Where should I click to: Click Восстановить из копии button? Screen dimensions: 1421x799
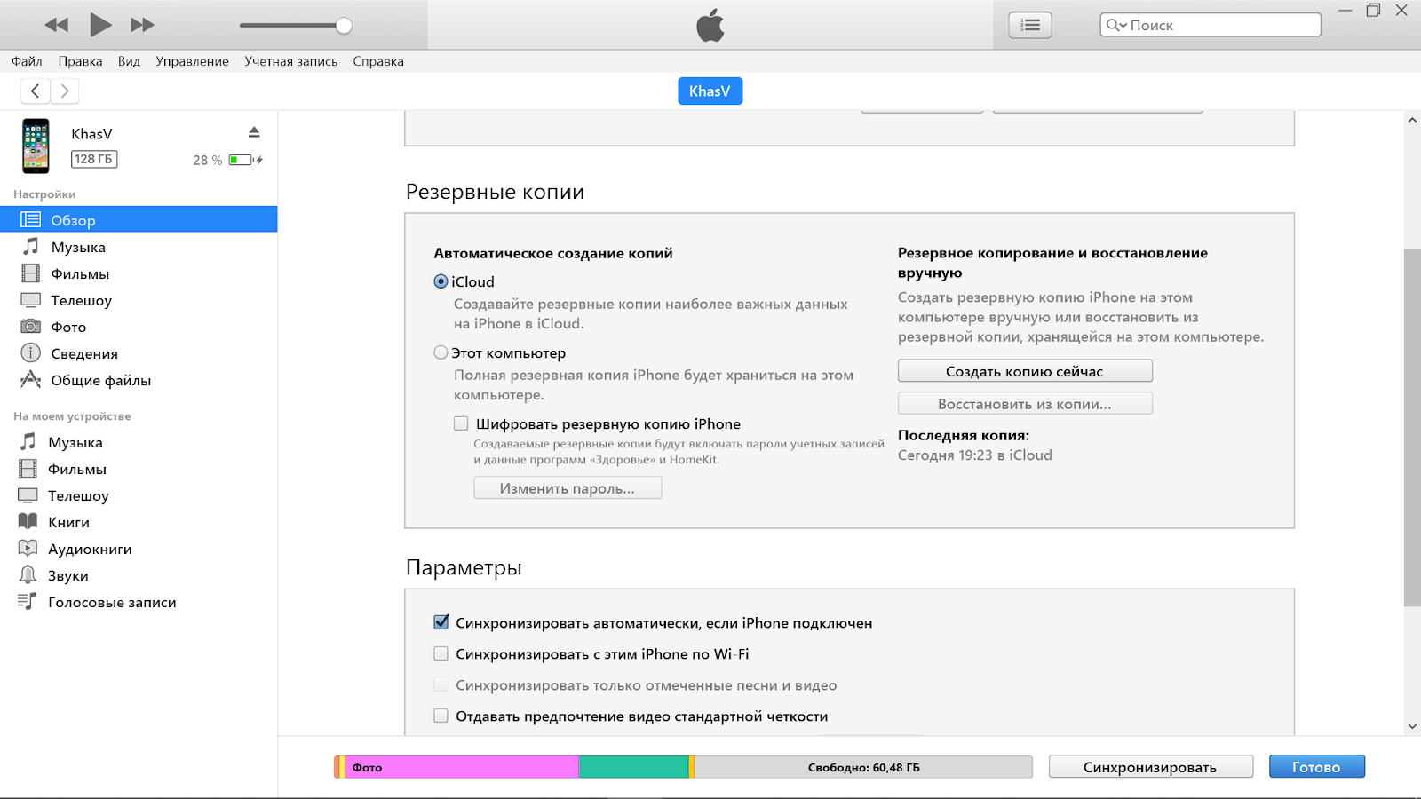[1025, 404]
